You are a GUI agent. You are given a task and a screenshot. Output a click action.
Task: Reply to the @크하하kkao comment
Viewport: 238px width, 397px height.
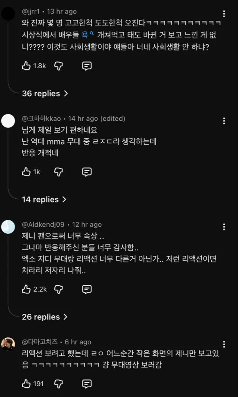pos(87,172)
